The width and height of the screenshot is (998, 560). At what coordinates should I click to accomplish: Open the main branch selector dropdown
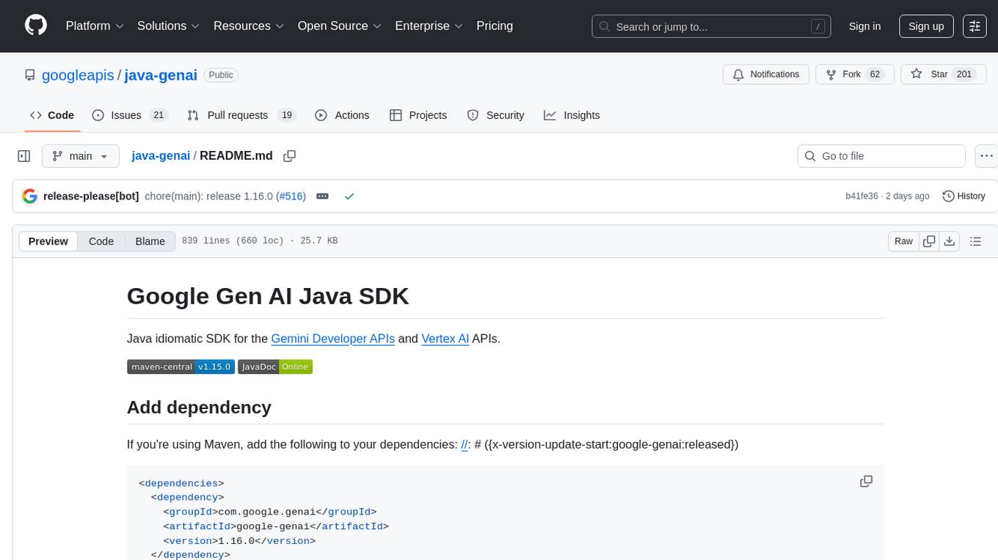80,156
